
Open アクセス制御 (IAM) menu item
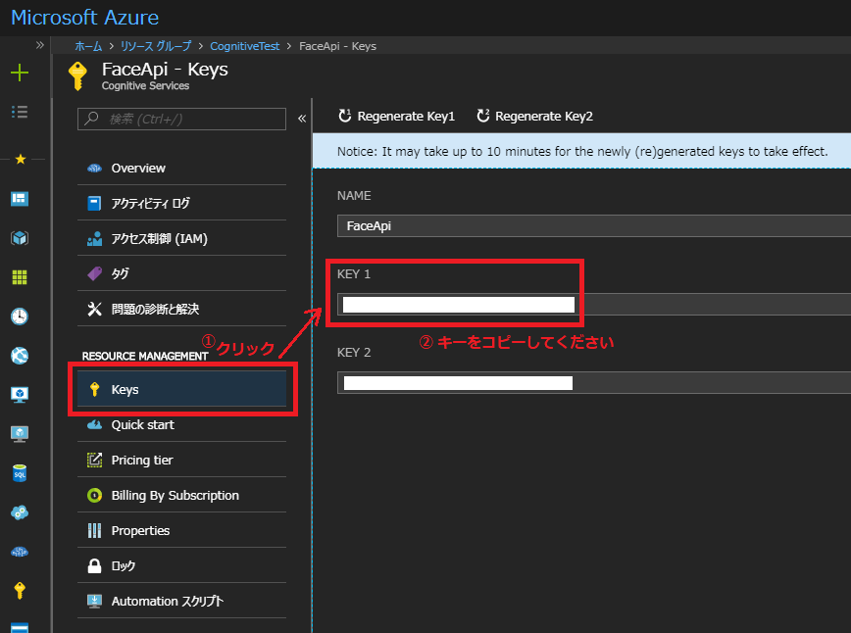coord(181,239)
